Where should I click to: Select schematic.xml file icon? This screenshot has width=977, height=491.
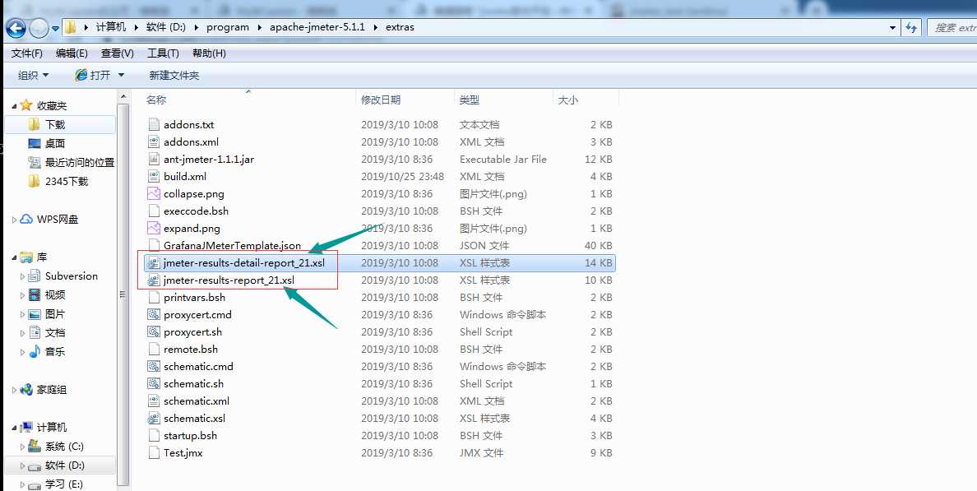[154, 401]
